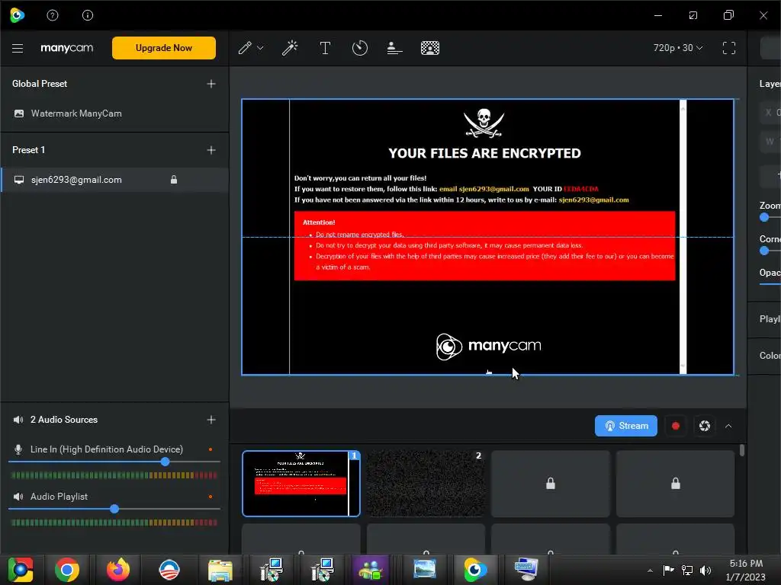Click the presets panel scrollbar
The image size is (781, 585).
tap(742, 450)
